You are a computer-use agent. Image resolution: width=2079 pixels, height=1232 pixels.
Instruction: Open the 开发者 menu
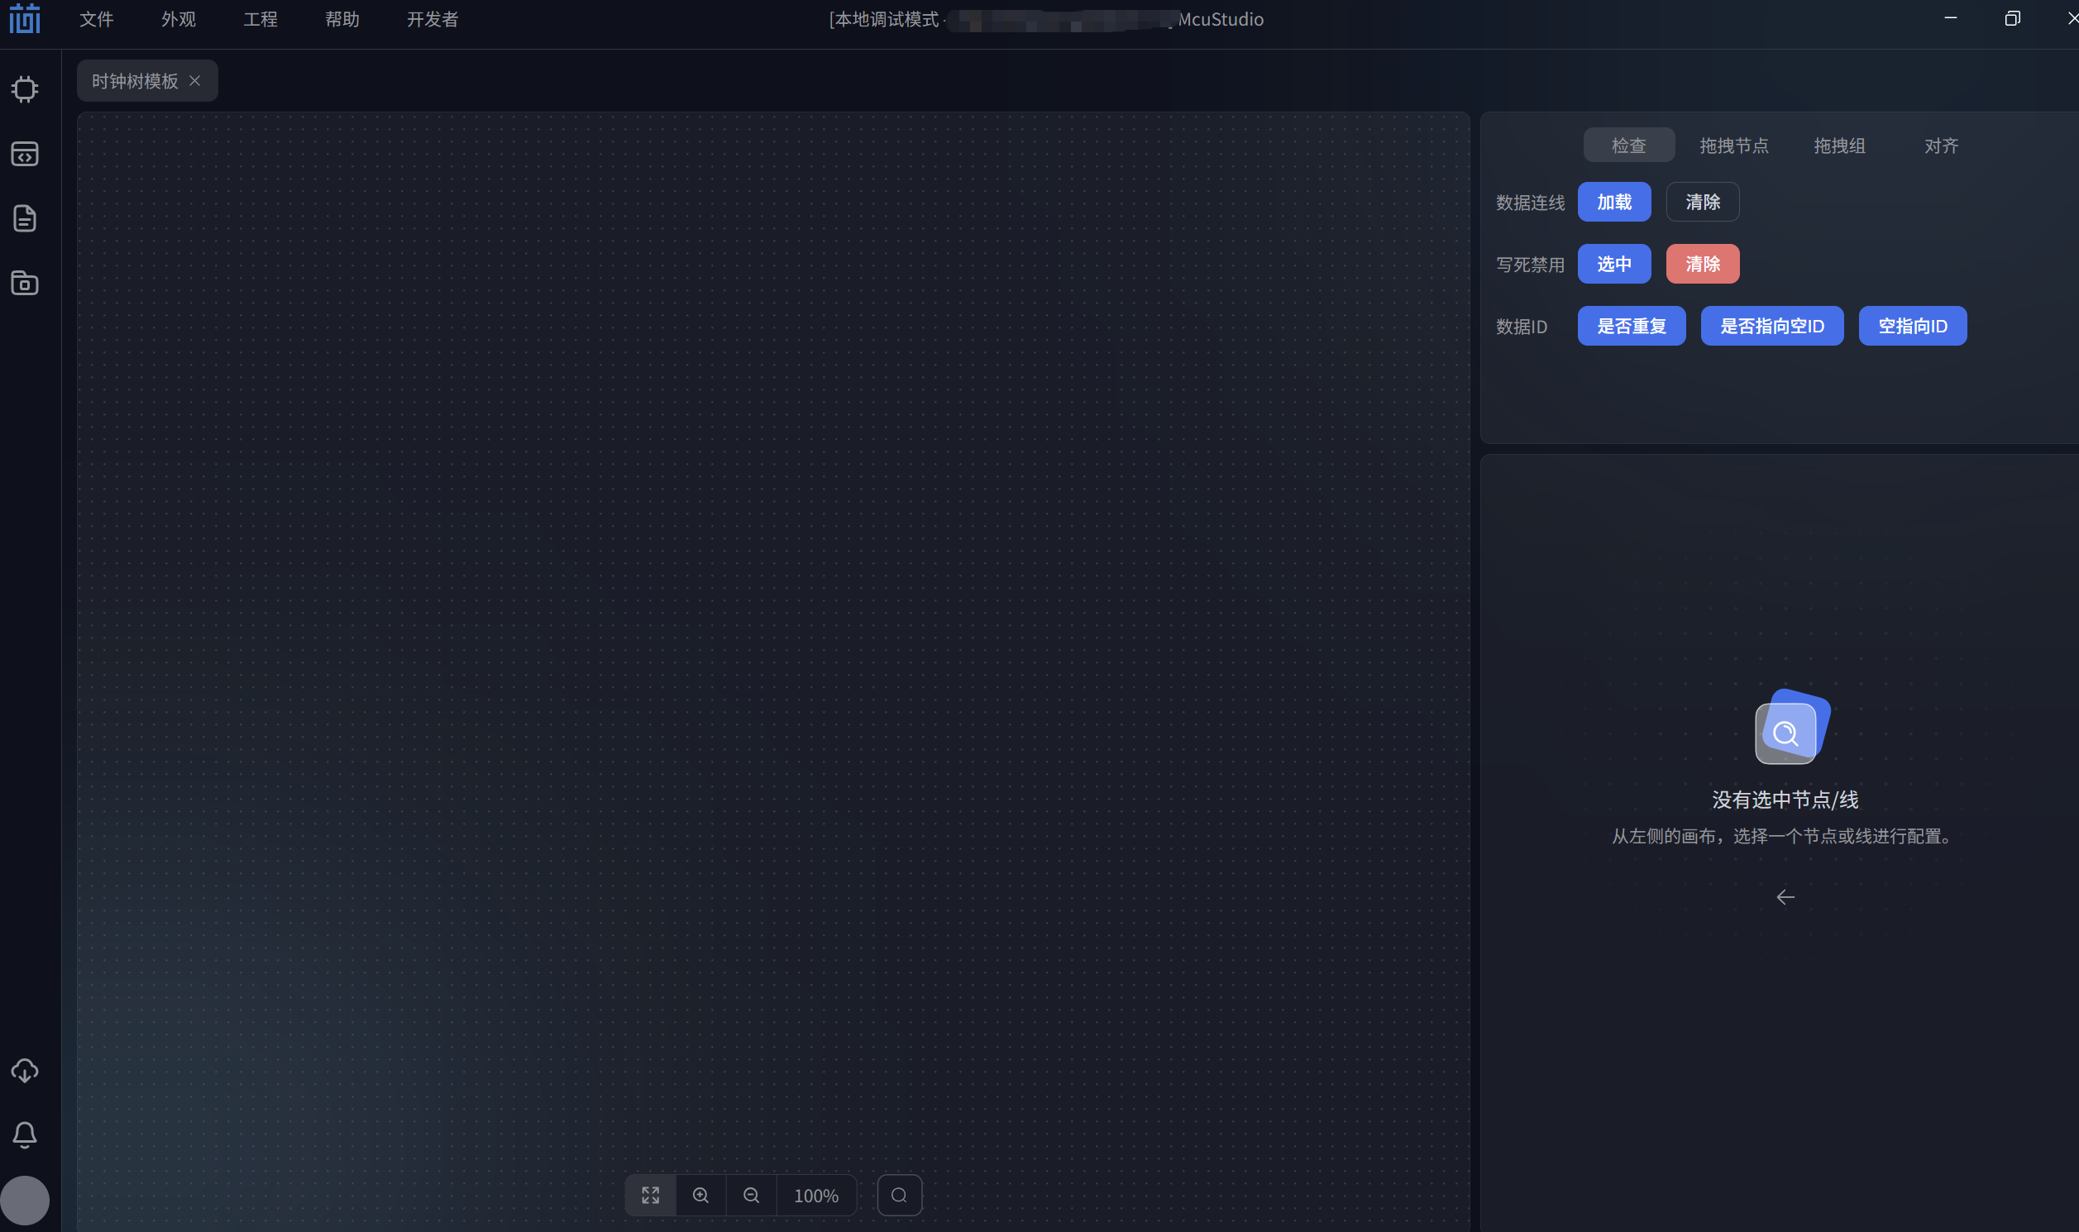[x=433, y=19]
